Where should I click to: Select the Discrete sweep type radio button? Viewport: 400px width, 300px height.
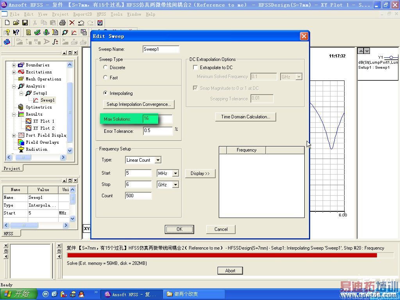105,67
